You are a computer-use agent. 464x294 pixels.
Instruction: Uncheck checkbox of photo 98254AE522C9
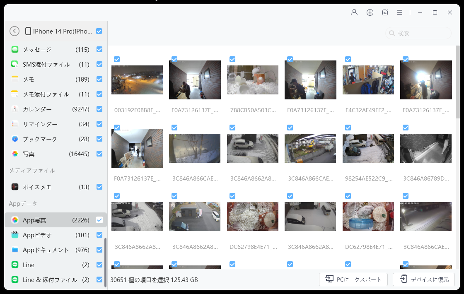348,128
